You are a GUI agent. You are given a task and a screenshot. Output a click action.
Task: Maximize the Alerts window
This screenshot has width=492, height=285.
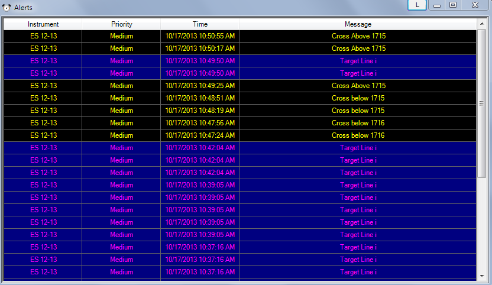click(x=453, y=5)
